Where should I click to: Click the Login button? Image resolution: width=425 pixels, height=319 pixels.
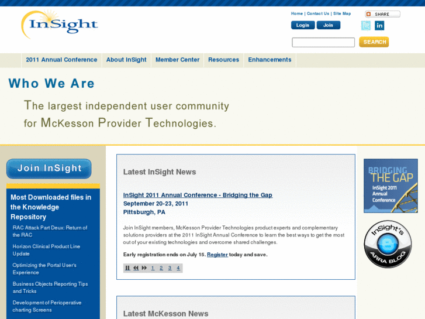tap(303, 25)
